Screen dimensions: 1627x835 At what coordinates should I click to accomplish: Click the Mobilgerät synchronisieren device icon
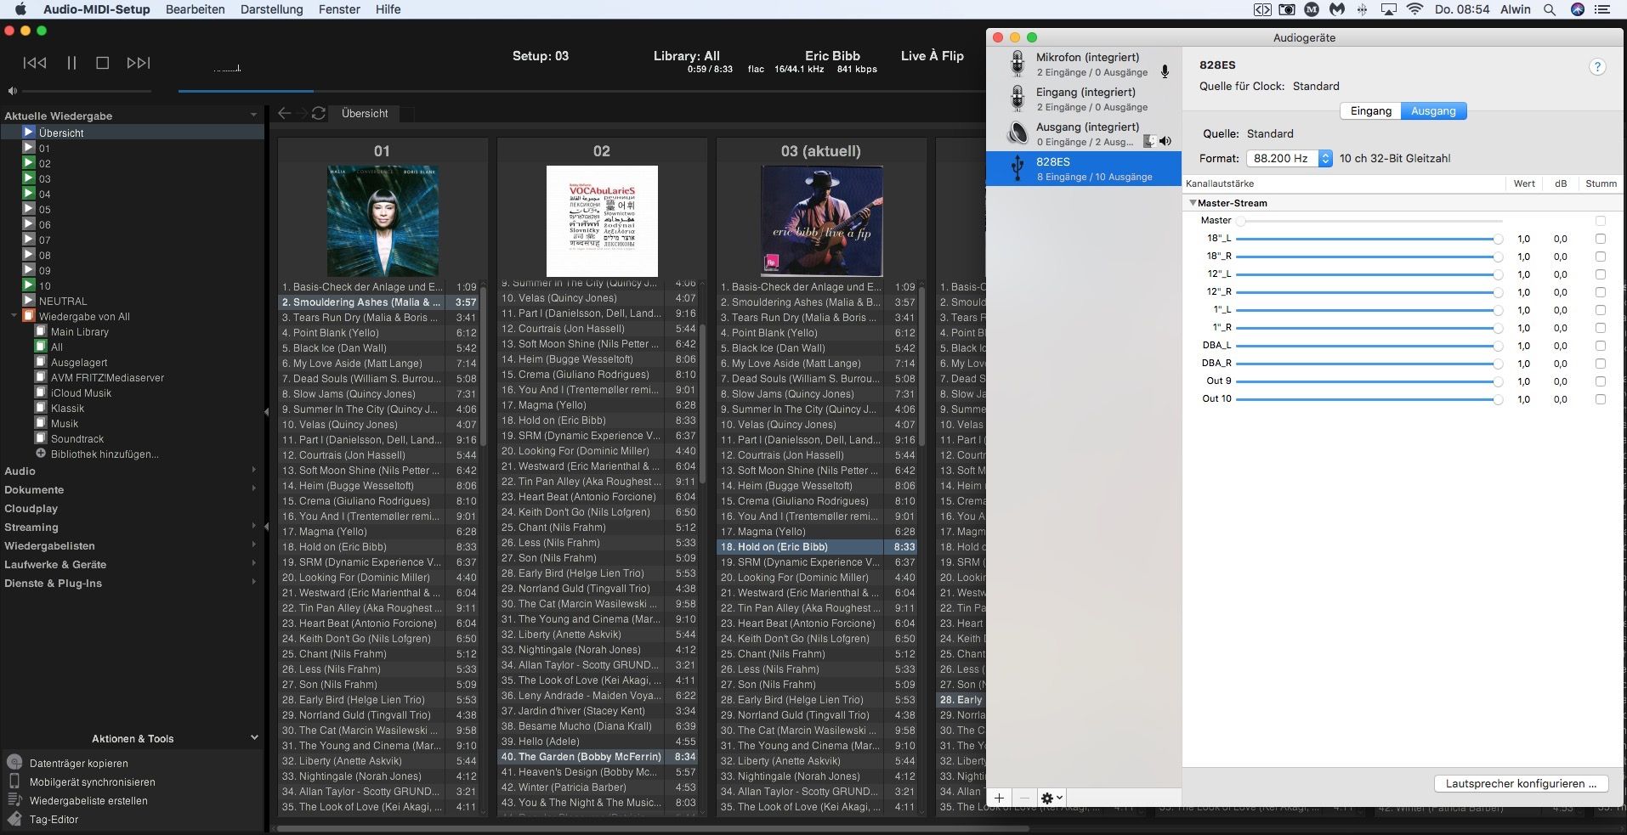[x=14, y=781]
